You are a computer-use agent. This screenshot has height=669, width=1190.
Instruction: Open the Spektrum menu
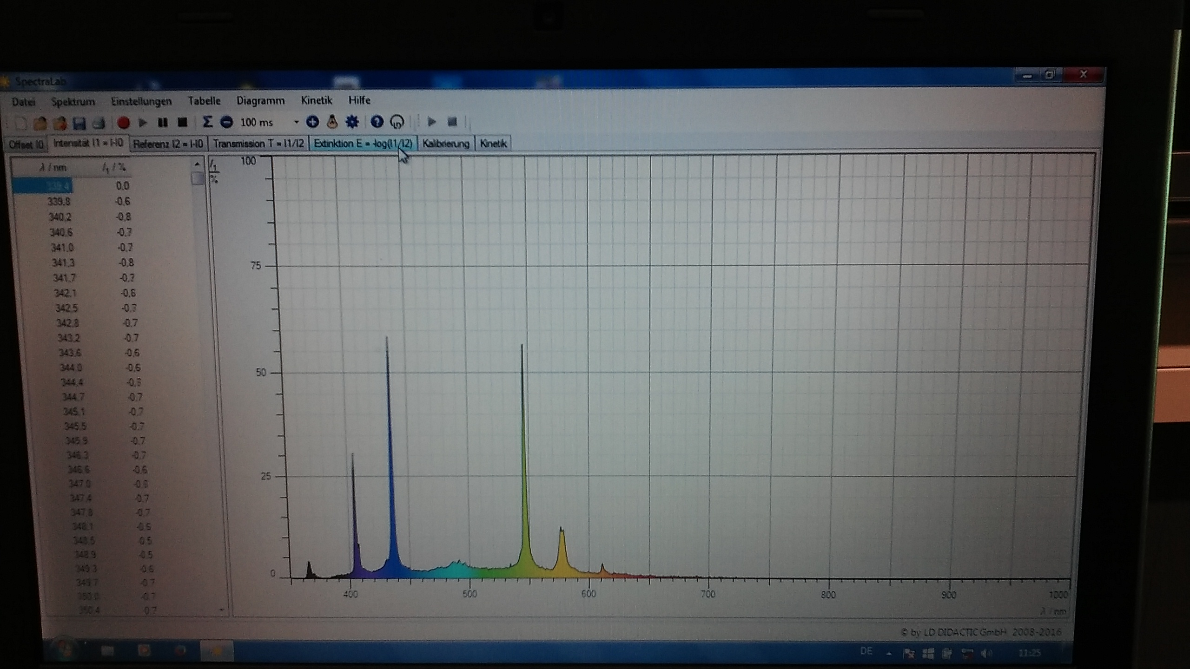(73, 102)
